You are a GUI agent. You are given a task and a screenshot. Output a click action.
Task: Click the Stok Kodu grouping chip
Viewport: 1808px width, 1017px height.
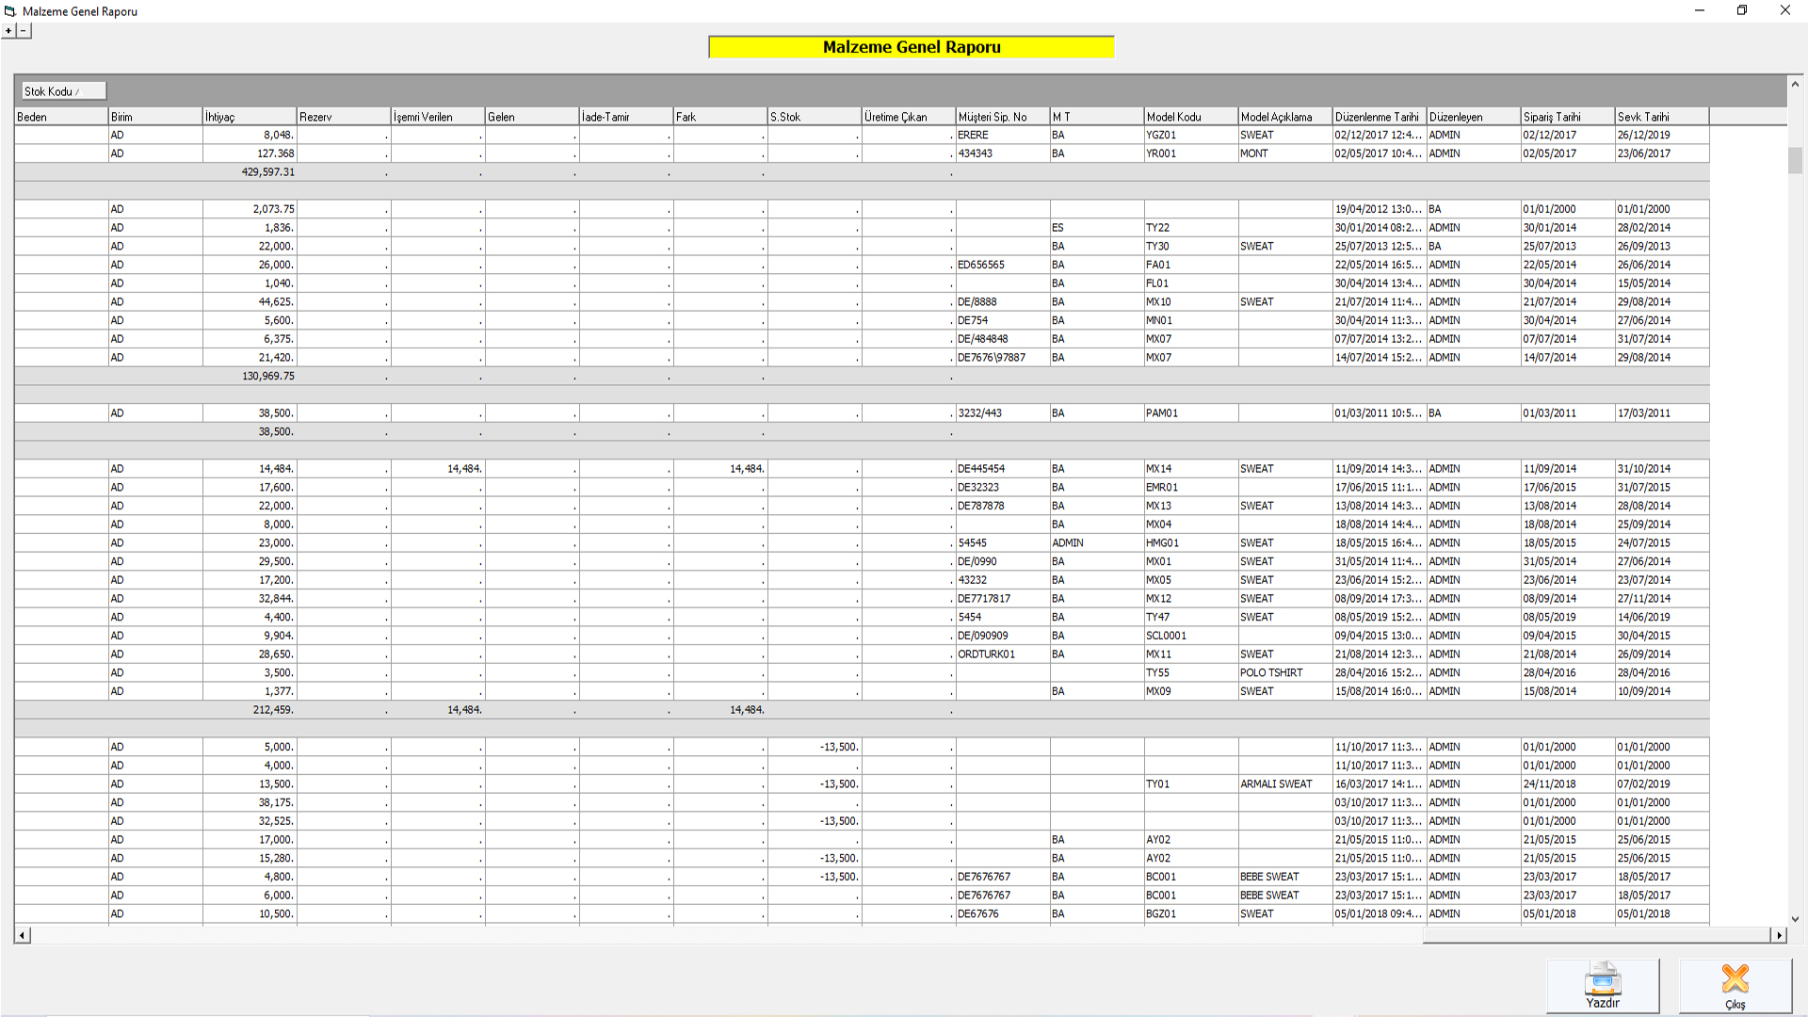tap(63, 91)
